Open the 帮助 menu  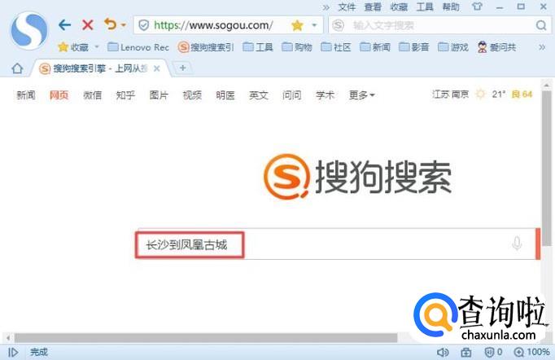click(451, 7)
